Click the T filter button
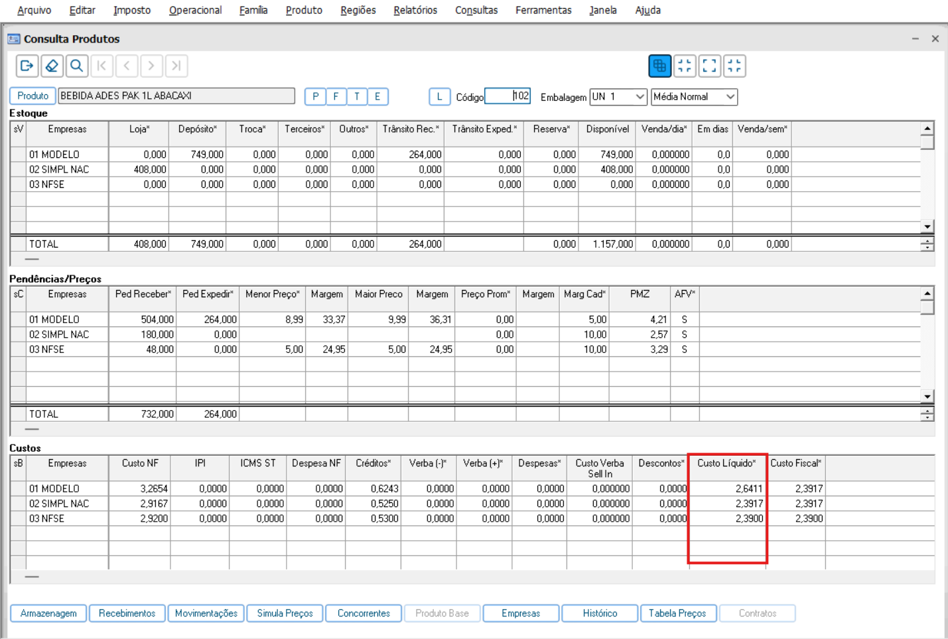The height and width of the screenshot is (639, 948). 357,97
